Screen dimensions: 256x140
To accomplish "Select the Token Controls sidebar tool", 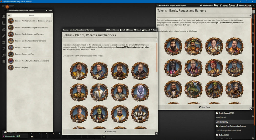I will [4, 17].
